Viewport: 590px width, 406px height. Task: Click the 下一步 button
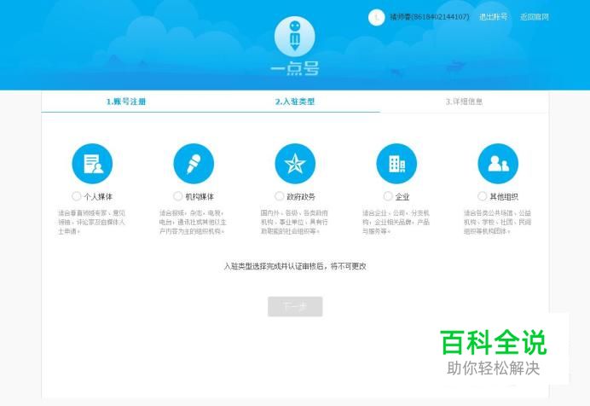pos(295,307)
